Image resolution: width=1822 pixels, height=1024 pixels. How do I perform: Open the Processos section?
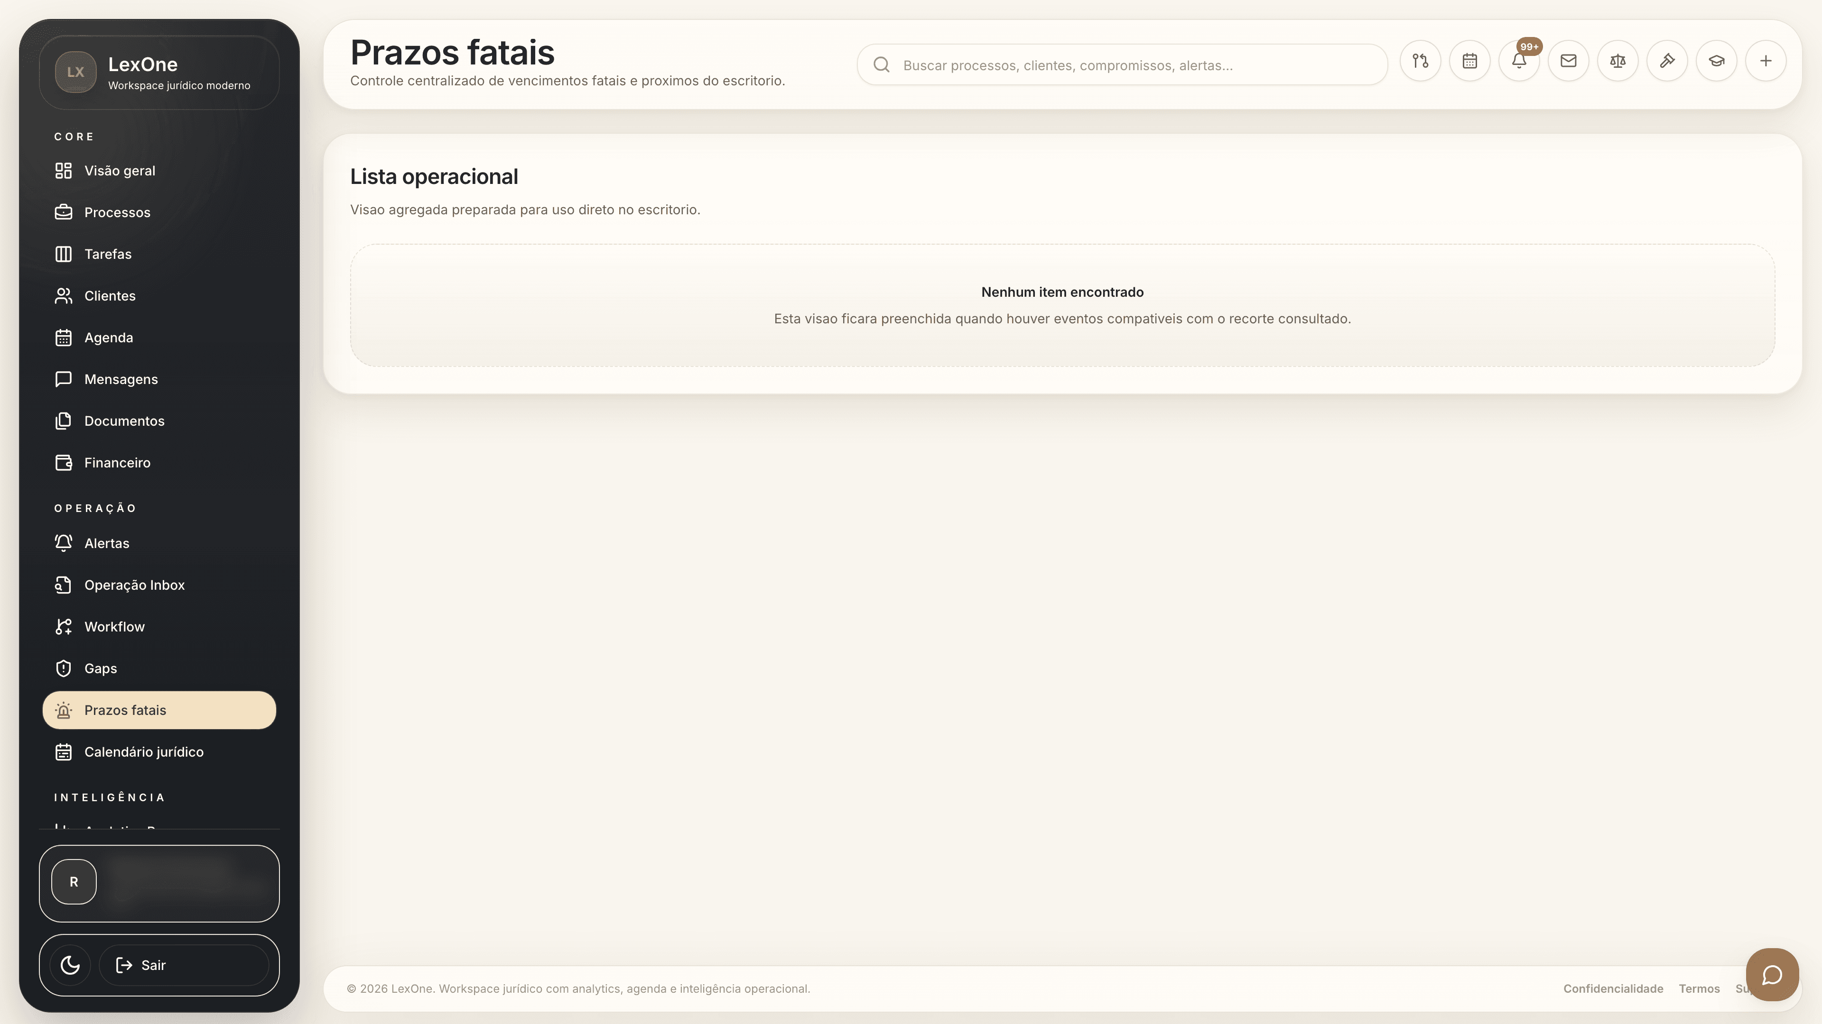coord(117,212)
